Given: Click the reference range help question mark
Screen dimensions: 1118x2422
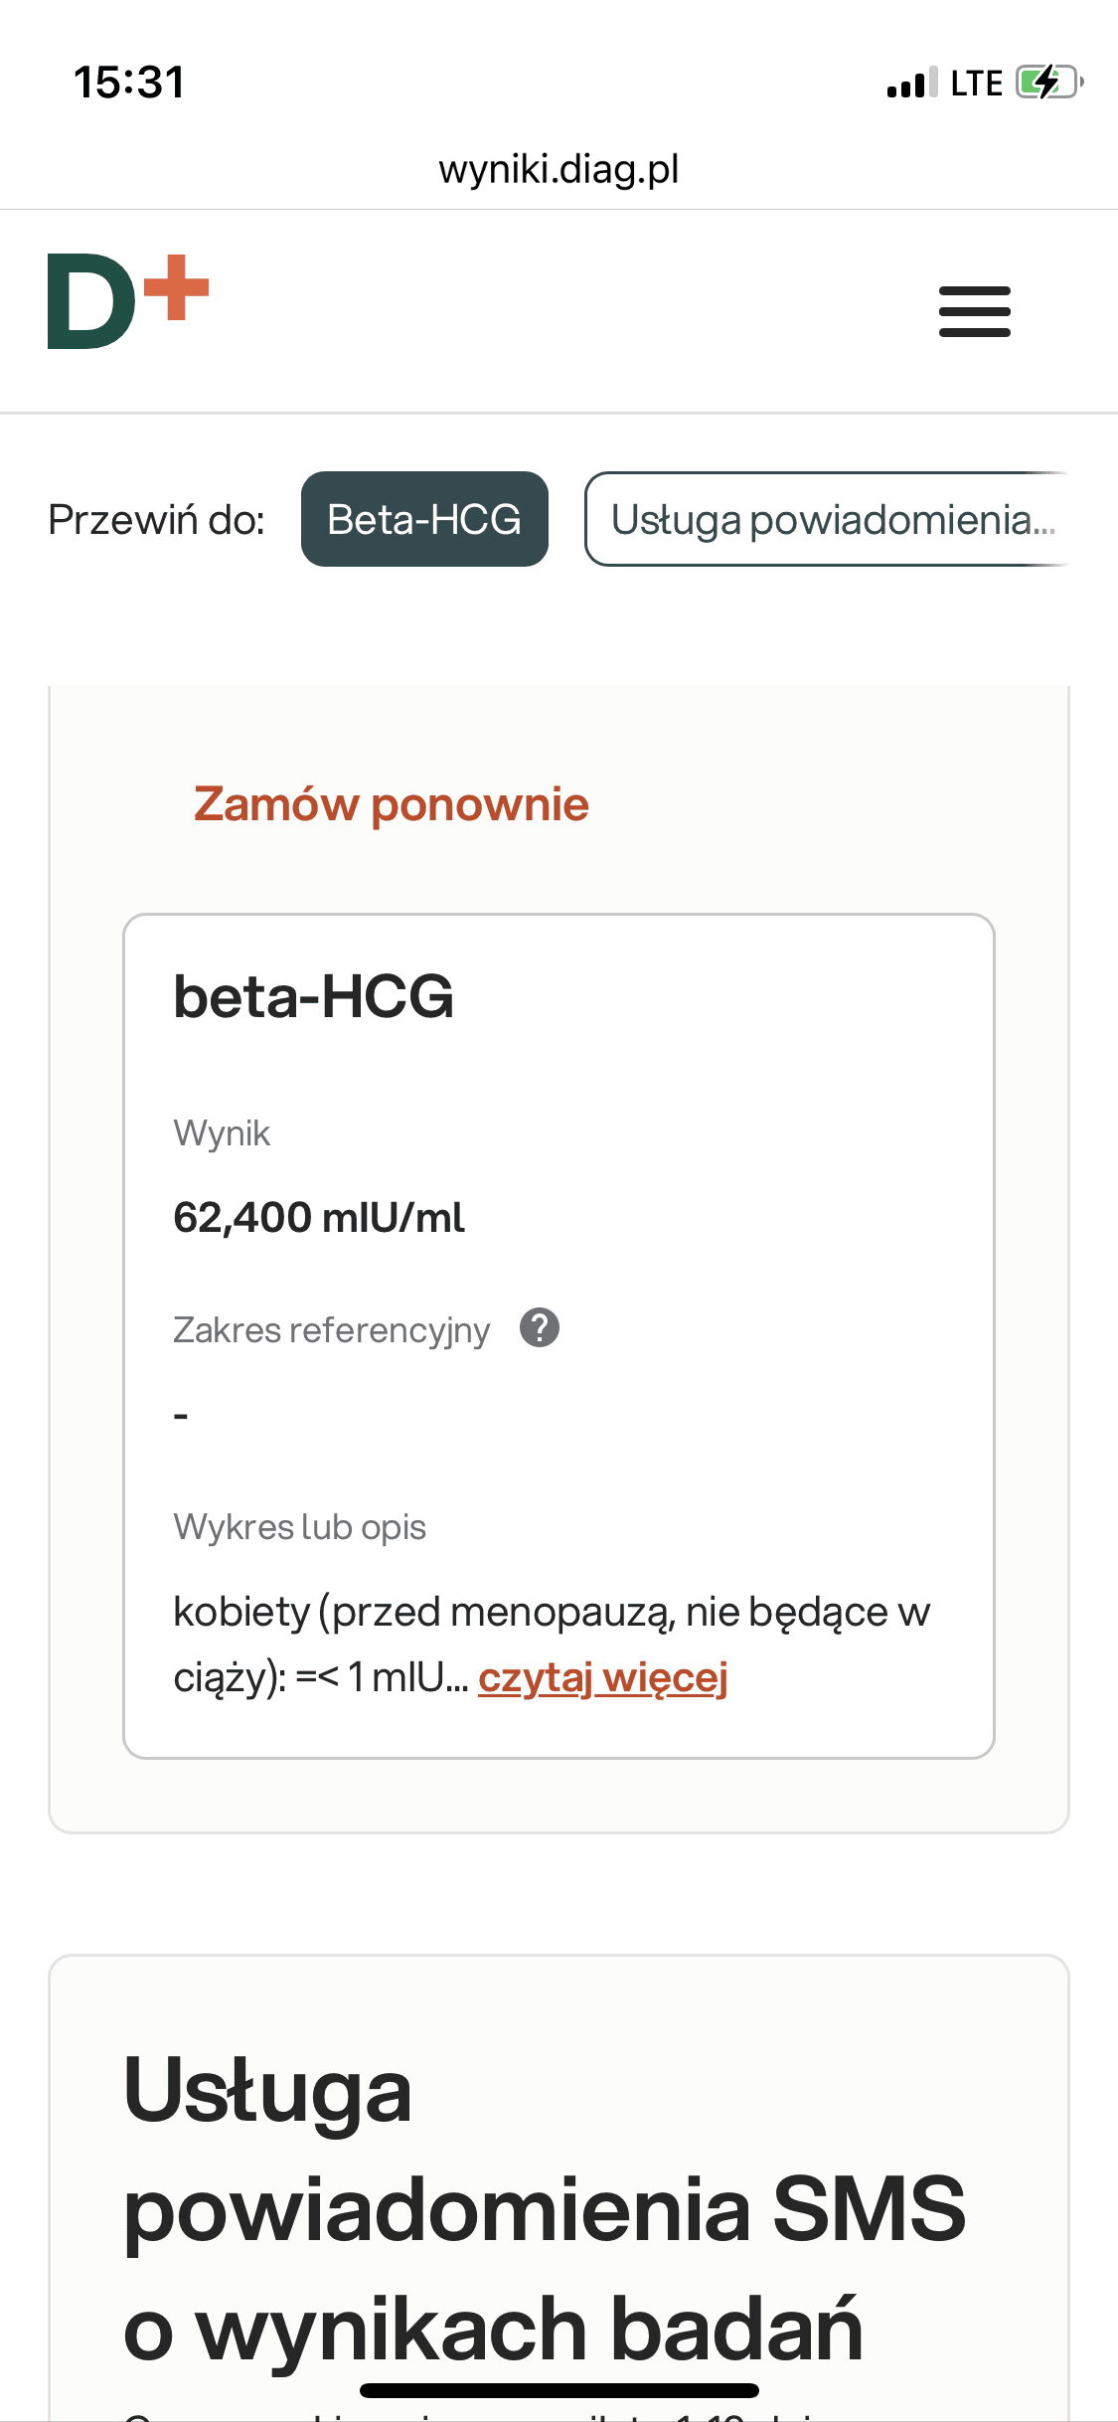Looking at the screenshot, I should click(x=540, y=1327).
